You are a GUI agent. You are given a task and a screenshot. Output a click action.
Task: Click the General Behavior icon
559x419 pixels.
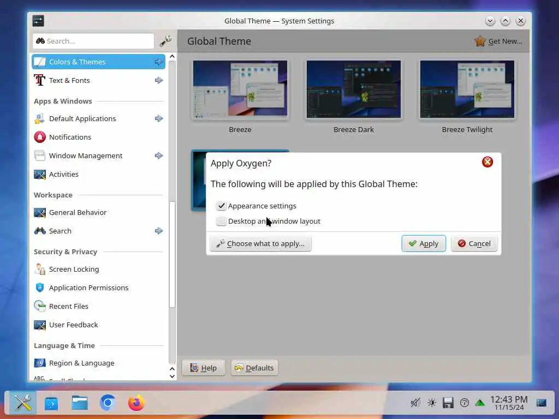coord(39,212)
